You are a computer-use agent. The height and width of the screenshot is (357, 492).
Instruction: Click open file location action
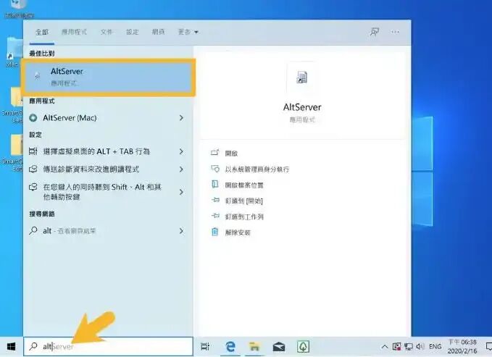244,185
